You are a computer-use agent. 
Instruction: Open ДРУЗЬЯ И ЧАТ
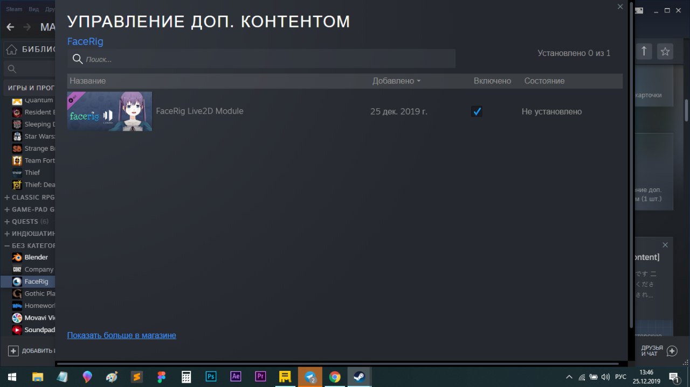coord(652,351)
